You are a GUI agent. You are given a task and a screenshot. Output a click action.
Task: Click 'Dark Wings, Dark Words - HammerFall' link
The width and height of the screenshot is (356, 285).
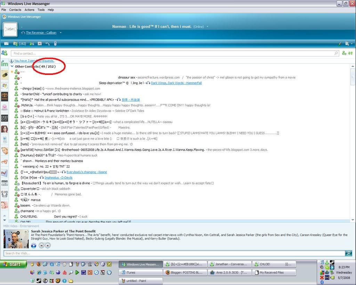tap(176, 83)
